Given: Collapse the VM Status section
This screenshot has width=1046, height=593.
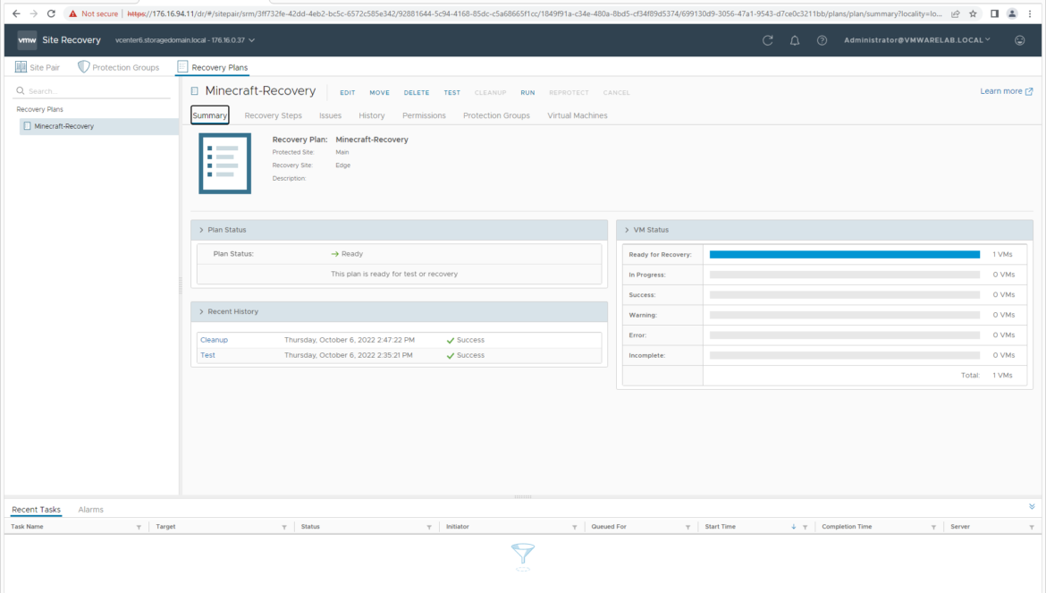Looking at the screenshot, I should [627, 230].
